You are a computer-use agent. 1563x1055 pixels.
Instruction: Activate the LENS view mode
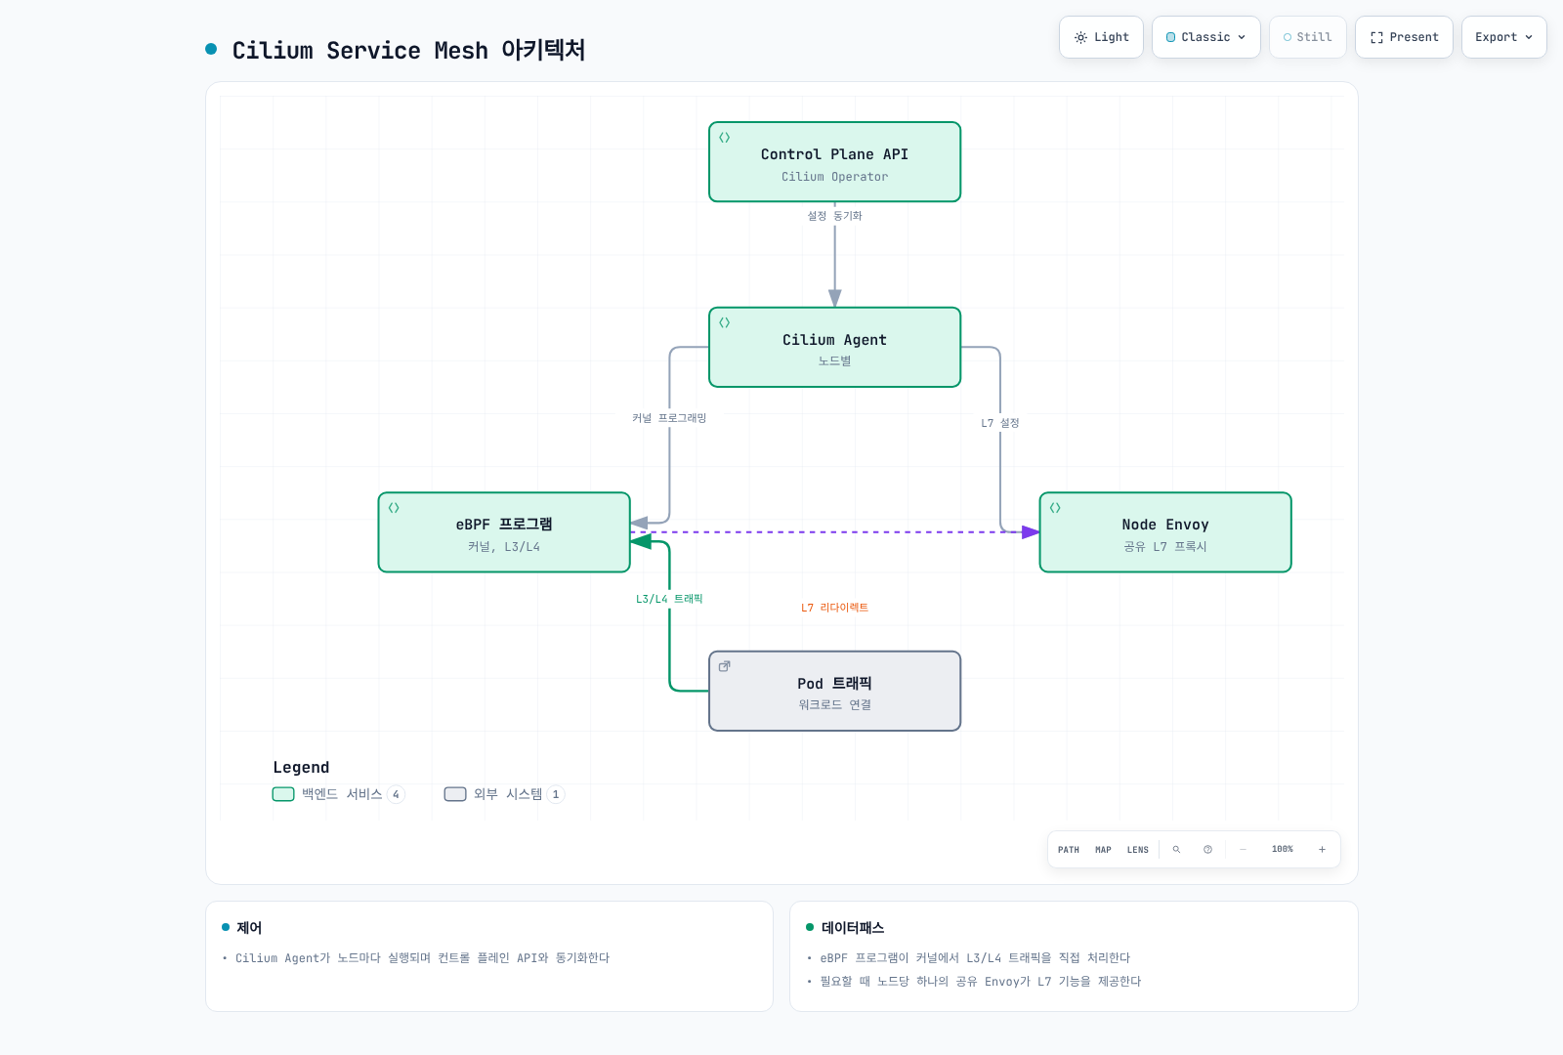coord(1138,850)
